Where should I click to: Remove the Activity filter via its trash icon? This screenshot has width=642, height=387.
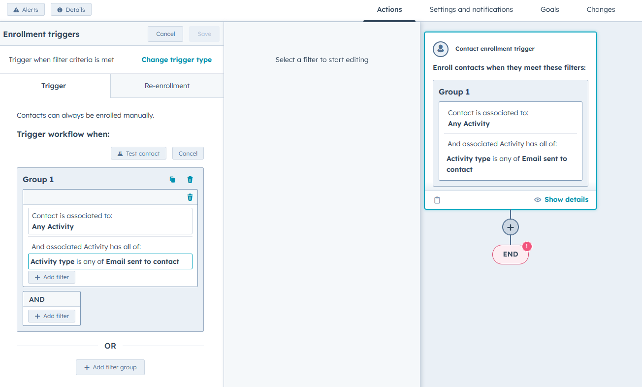tap(190, 196)
